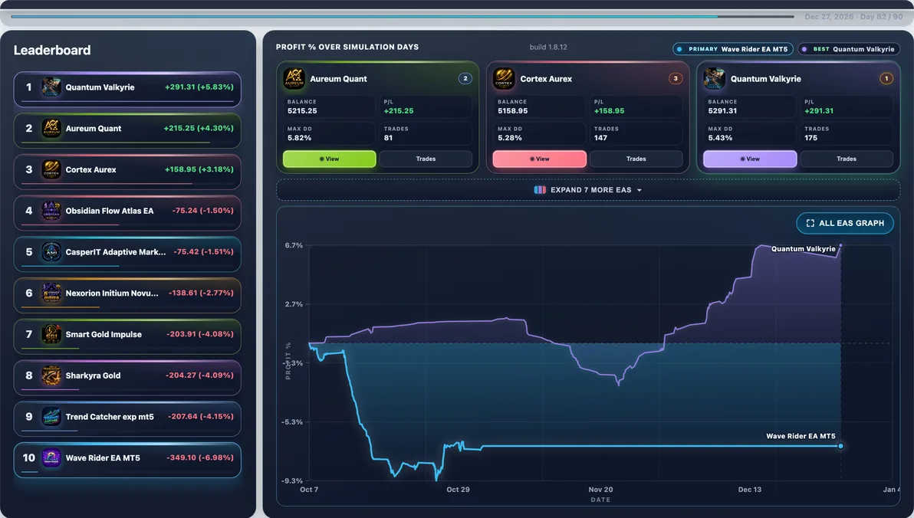Click Quantum Valkyrie trades count 175
The image size is (914, 518).
click(810, 138)
